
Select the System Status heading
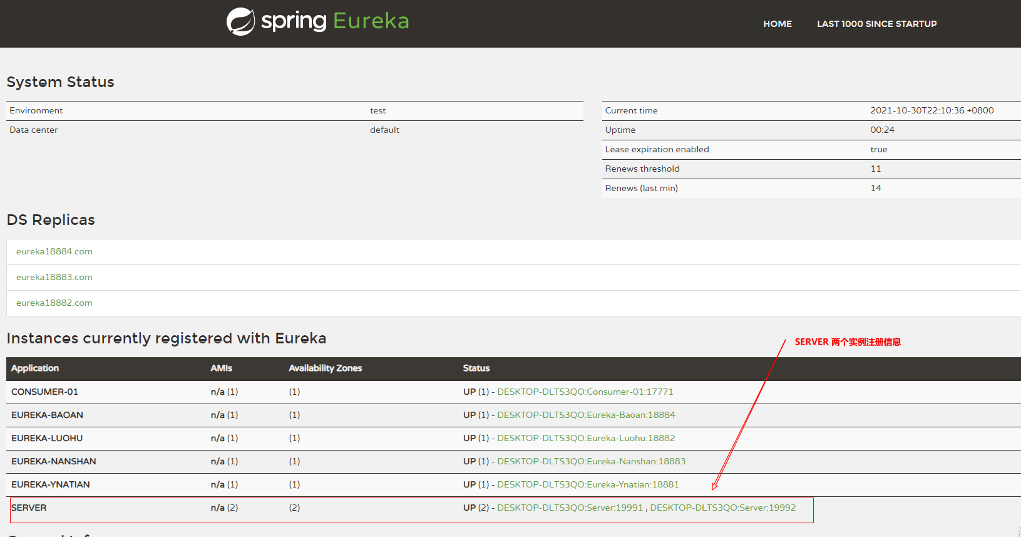click(x=61, y=82)
